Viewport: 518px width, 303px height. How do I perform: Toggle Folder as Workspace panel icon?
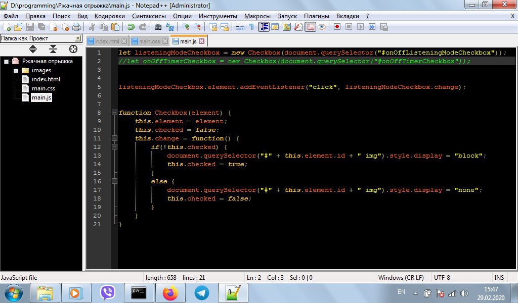click(310, 27)
